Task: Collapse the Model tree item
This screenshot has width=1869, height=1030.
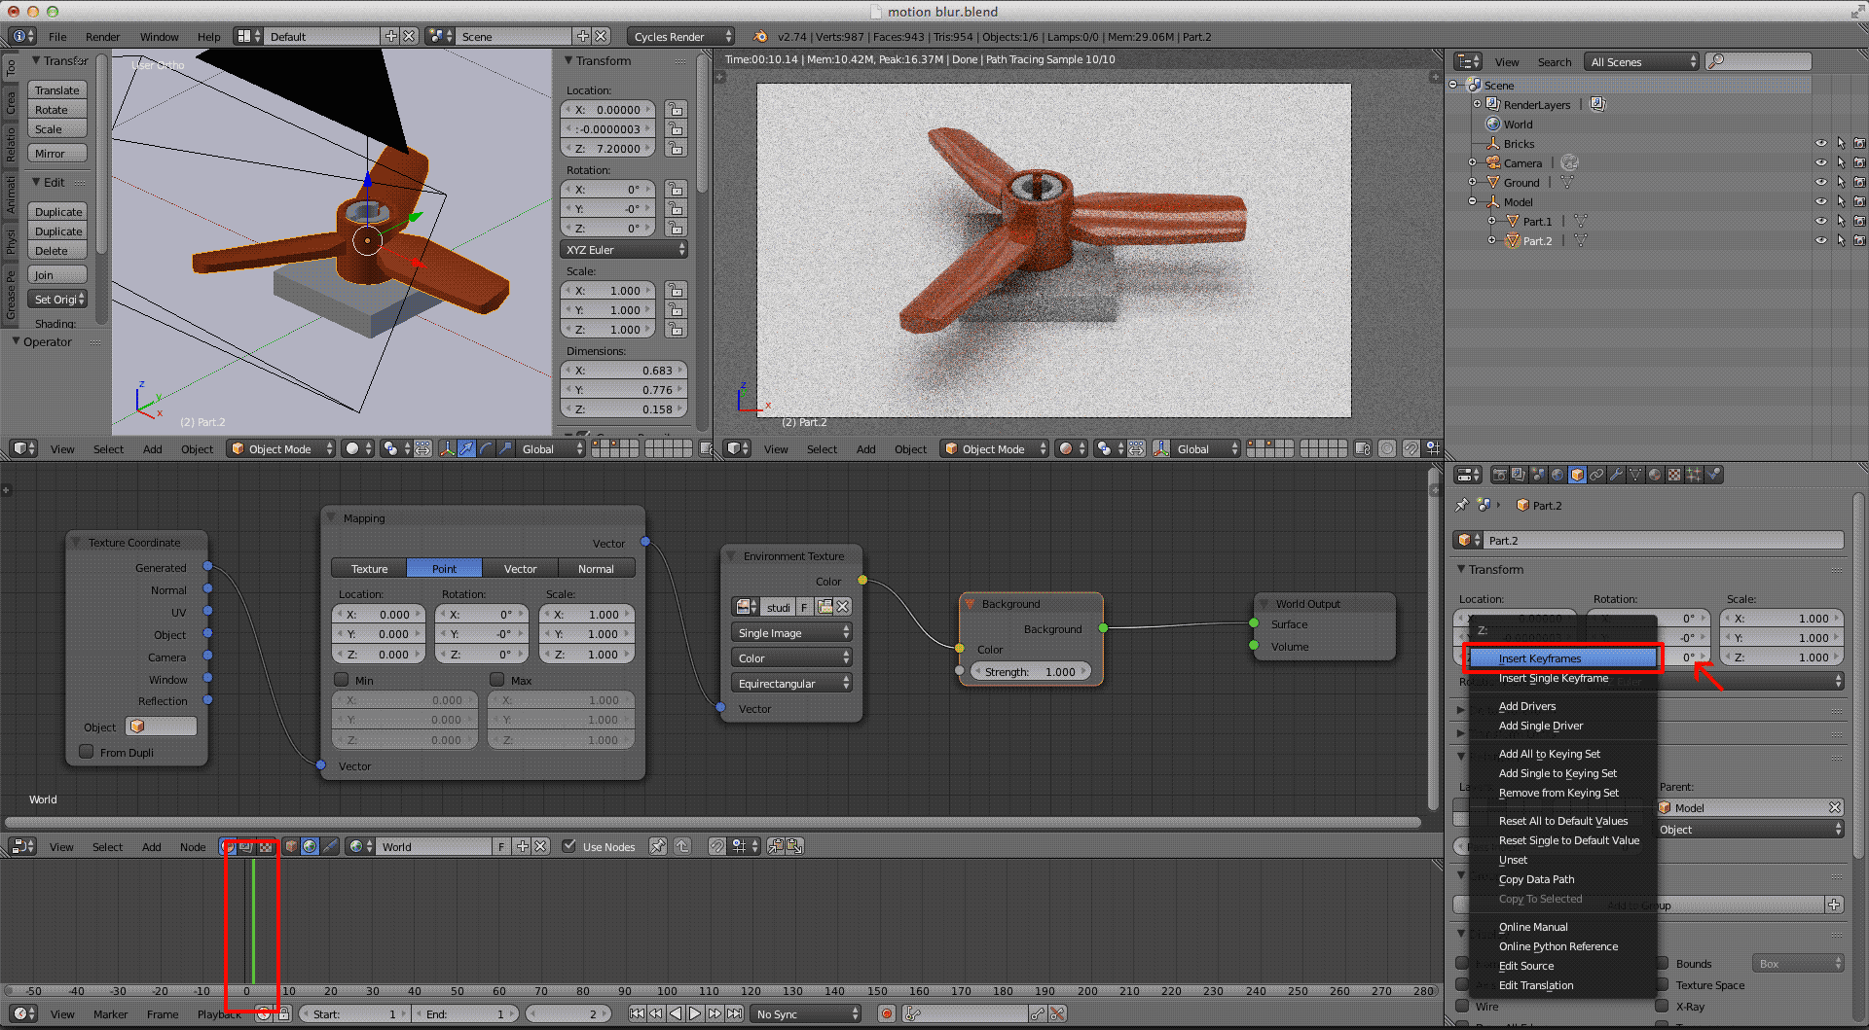Action: pyautogui.click(x=1473, y=201)
